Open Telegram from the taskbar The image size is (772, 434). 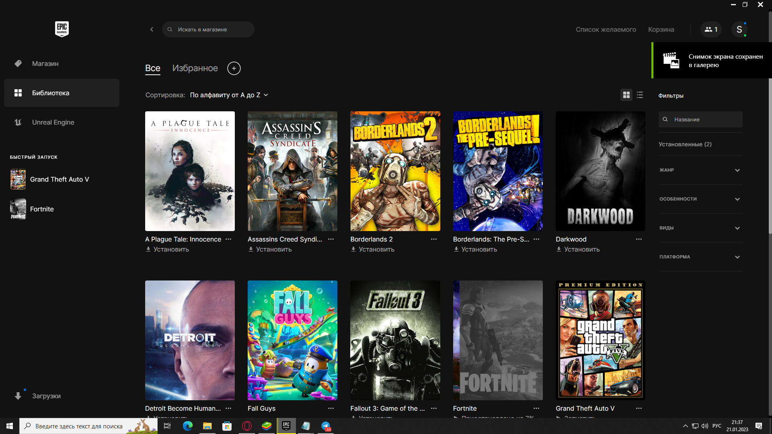(326, 426)
